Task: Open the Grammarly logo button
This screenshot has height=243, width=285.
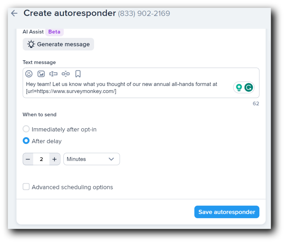Action: coord(249,87)
